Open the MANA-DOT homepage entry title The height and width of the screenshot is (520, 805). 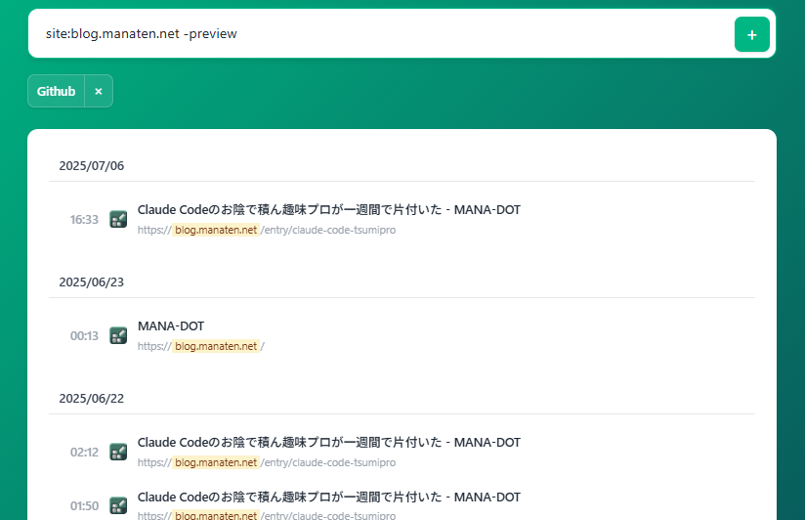pyautogui.click(x=170, y=325)
